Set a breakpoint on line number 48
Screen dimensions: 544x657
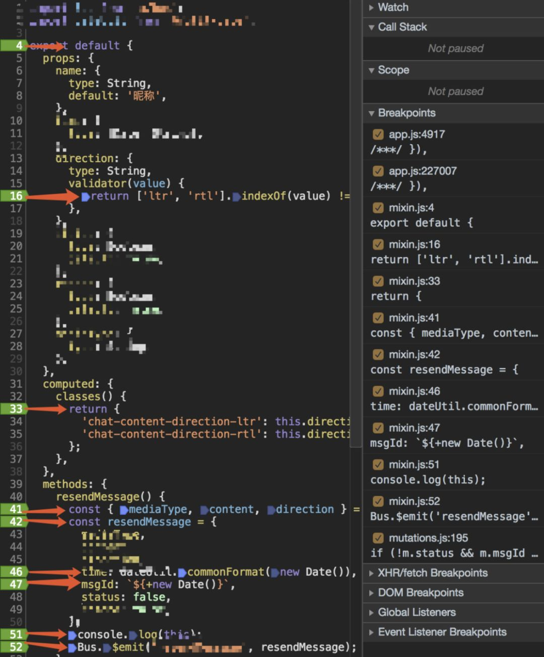point(16,597)
